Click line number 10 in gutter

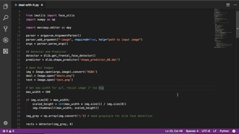18,36
